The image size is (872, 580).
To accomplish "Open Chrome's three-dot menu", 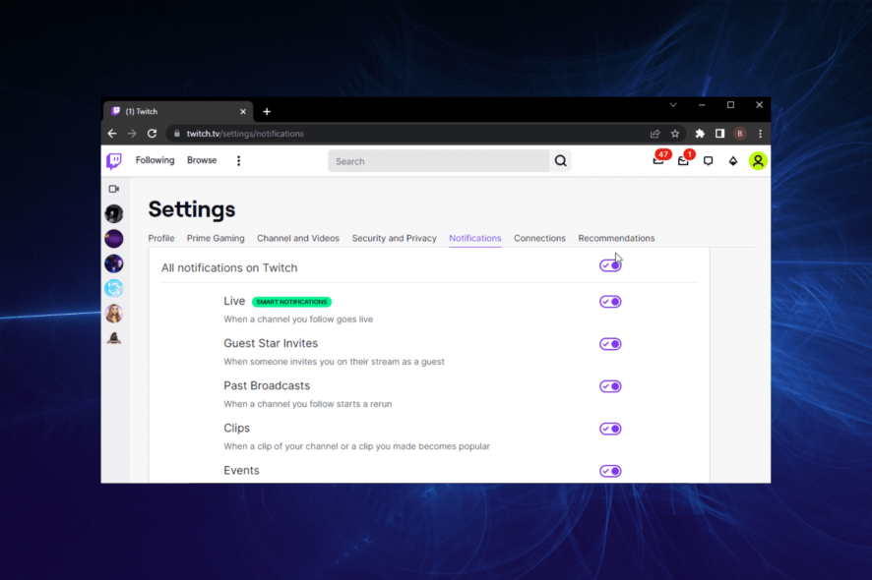I will click(760, 134).
